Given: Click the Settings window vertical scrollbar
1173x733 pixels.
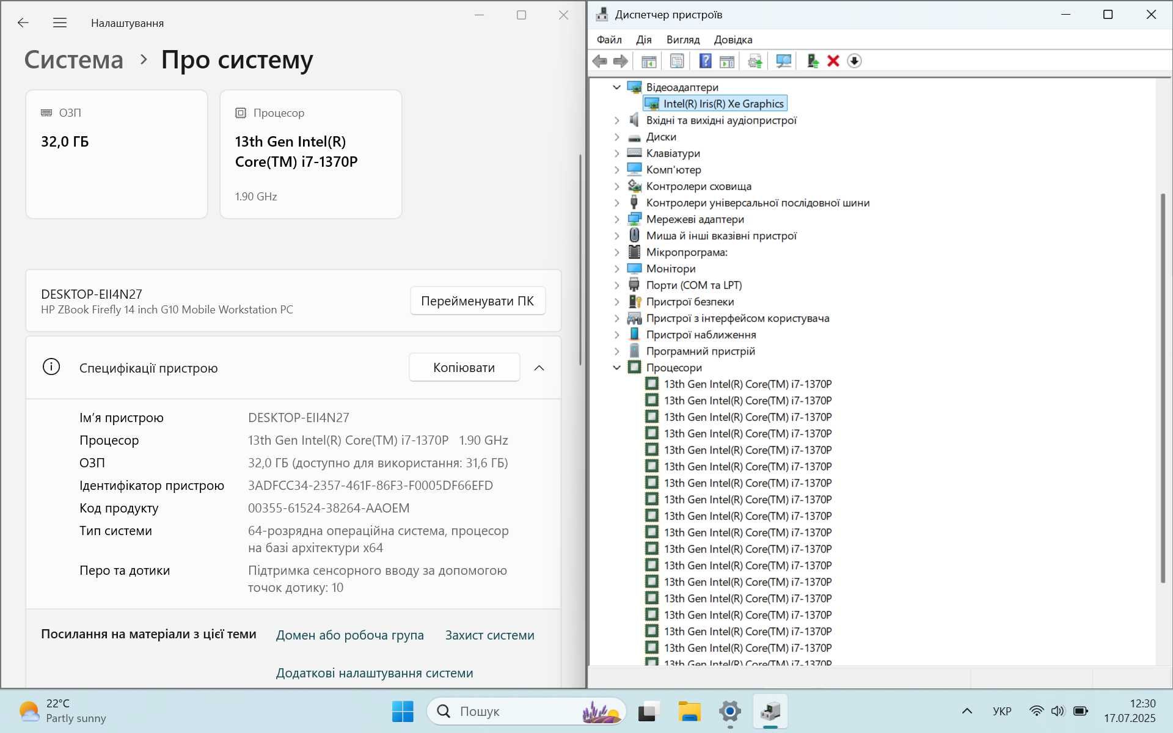Looking at the screenshot, I should pyautogui.click(x=580, y=260).
